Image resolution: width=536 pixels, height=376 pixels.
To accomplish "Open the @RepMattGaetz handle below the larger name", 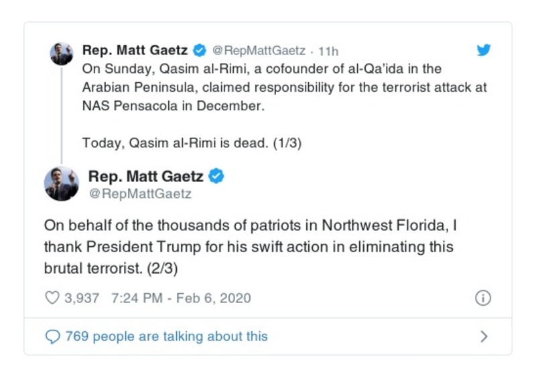I will (x=140, y=194).
